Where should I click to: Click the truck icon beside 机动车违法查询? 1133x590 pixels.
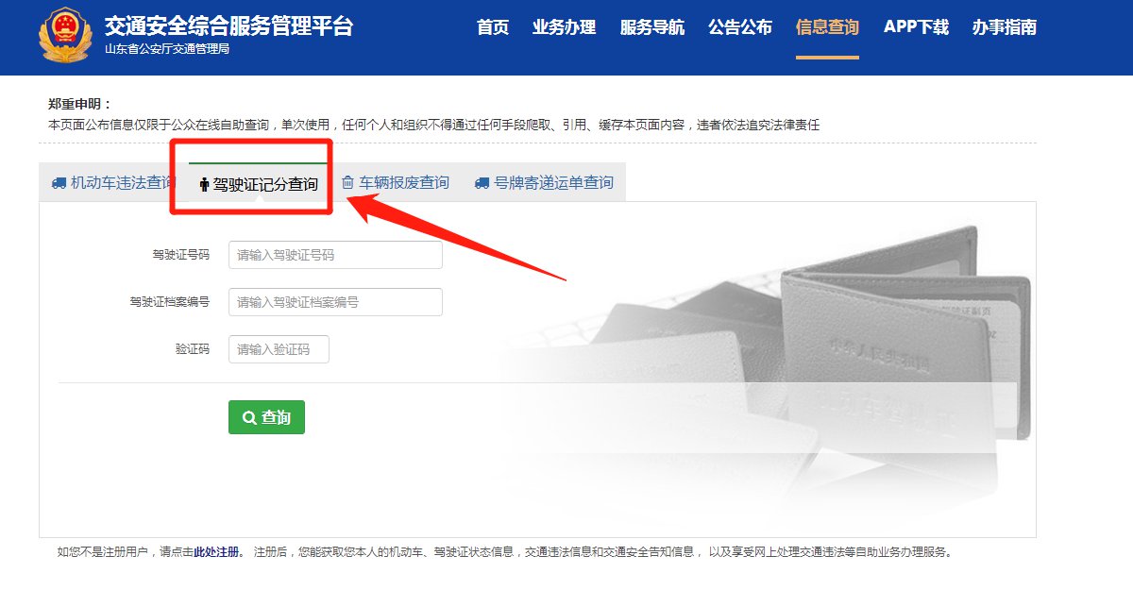[x=59, y=183]
